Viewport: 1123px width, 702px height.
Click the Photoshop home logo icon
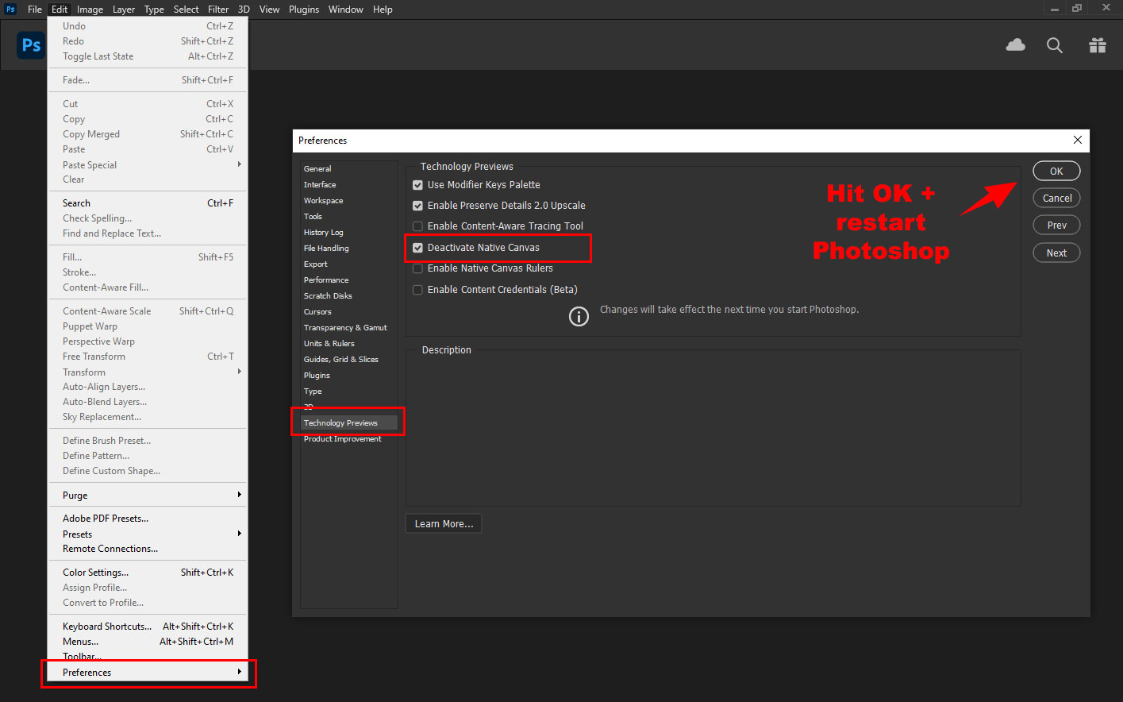[31, 45]
